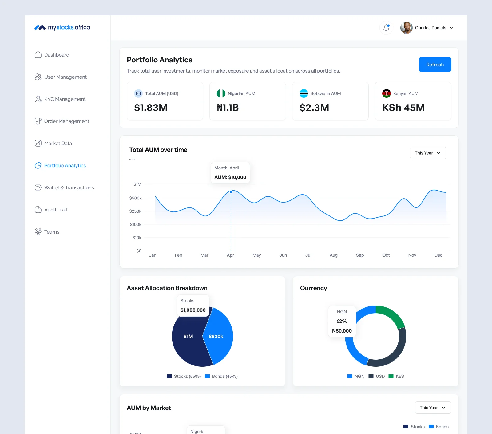This screenshot has width=492, height=434.
Task: Navigate to Order Management
Action: pyautogui.click(x=67, y=121)
